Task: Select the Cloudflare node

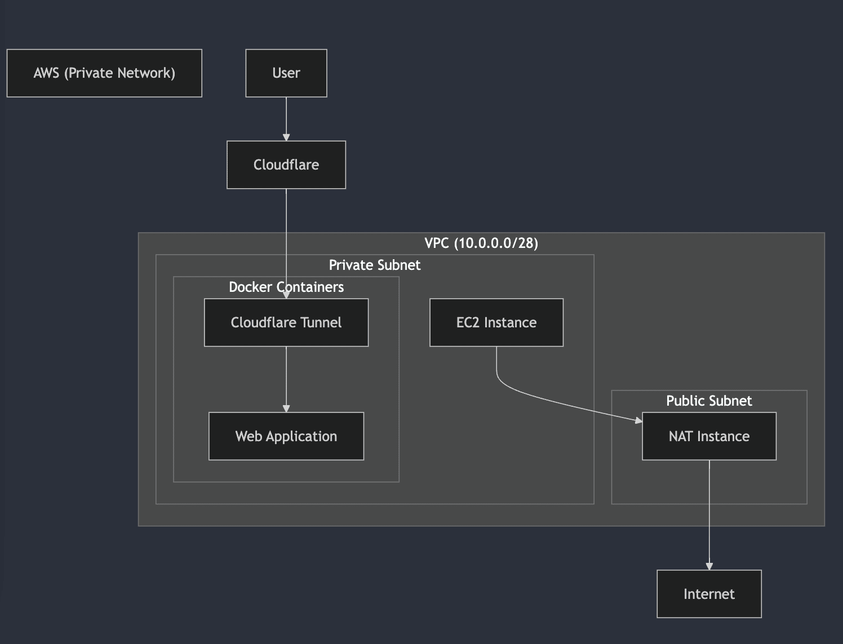Action: click(x=286, y=165)
